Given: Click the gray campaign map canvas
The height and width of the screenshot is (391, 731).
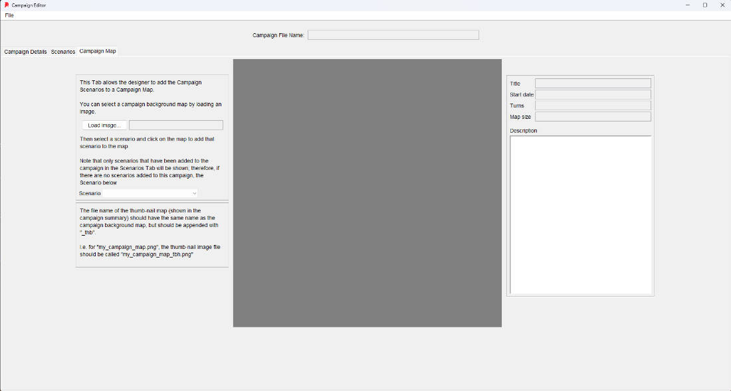Looking at the screenshot, I should pos(367,193).
